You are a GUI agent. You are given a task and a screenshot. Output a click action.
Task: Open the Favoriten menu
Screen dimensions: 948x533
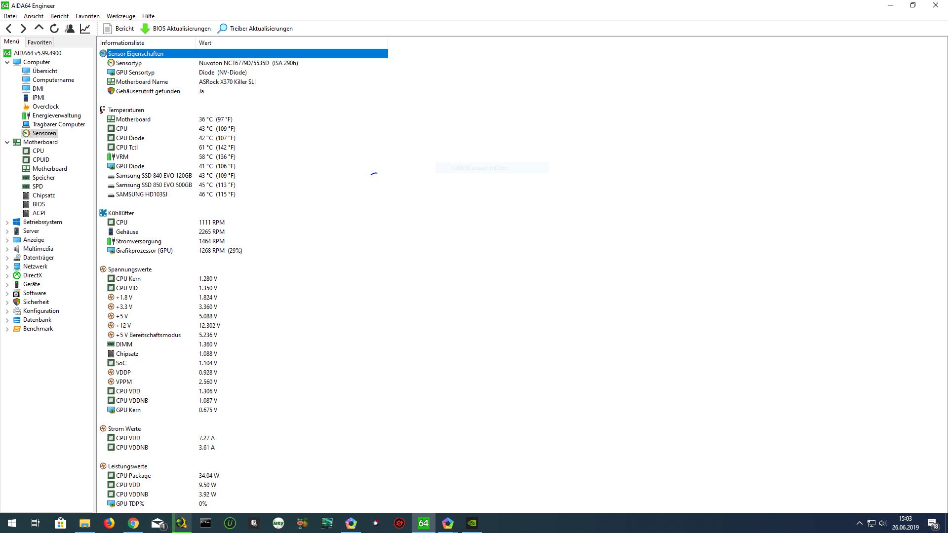(x=87, y=16)
